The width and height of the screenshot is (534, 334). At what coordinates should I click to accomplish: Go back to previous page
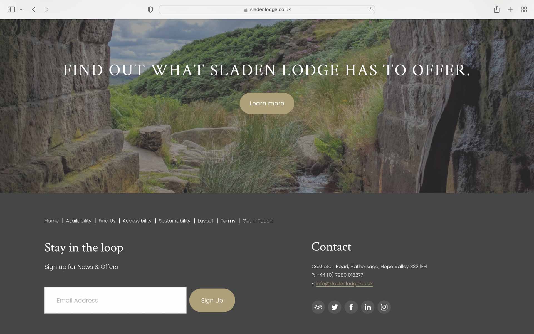34,9
